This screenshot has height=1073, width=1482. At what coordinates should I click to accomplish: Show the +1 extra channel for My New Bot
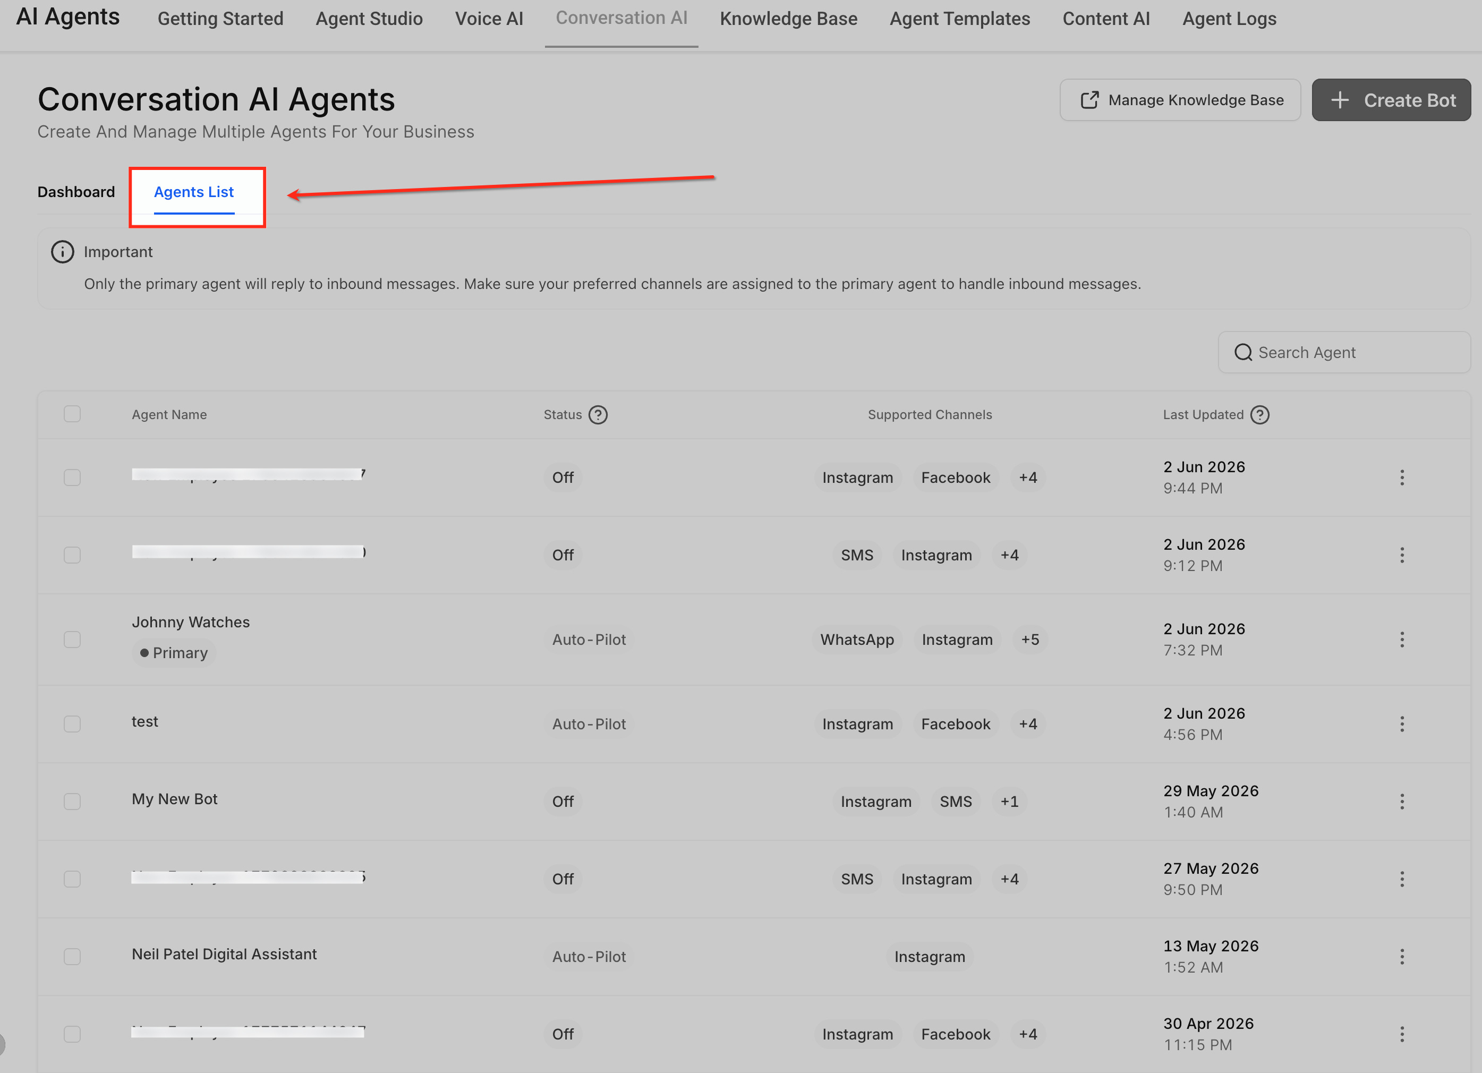[x=1010, y=802]
